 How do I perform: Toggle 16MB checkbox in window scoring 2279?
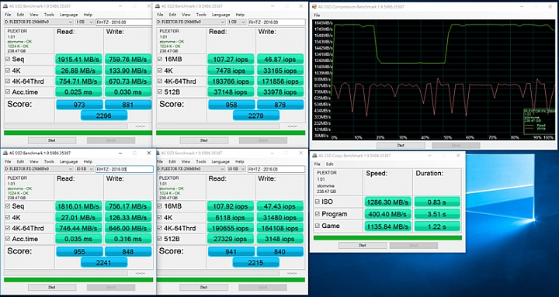click(160, 59)
